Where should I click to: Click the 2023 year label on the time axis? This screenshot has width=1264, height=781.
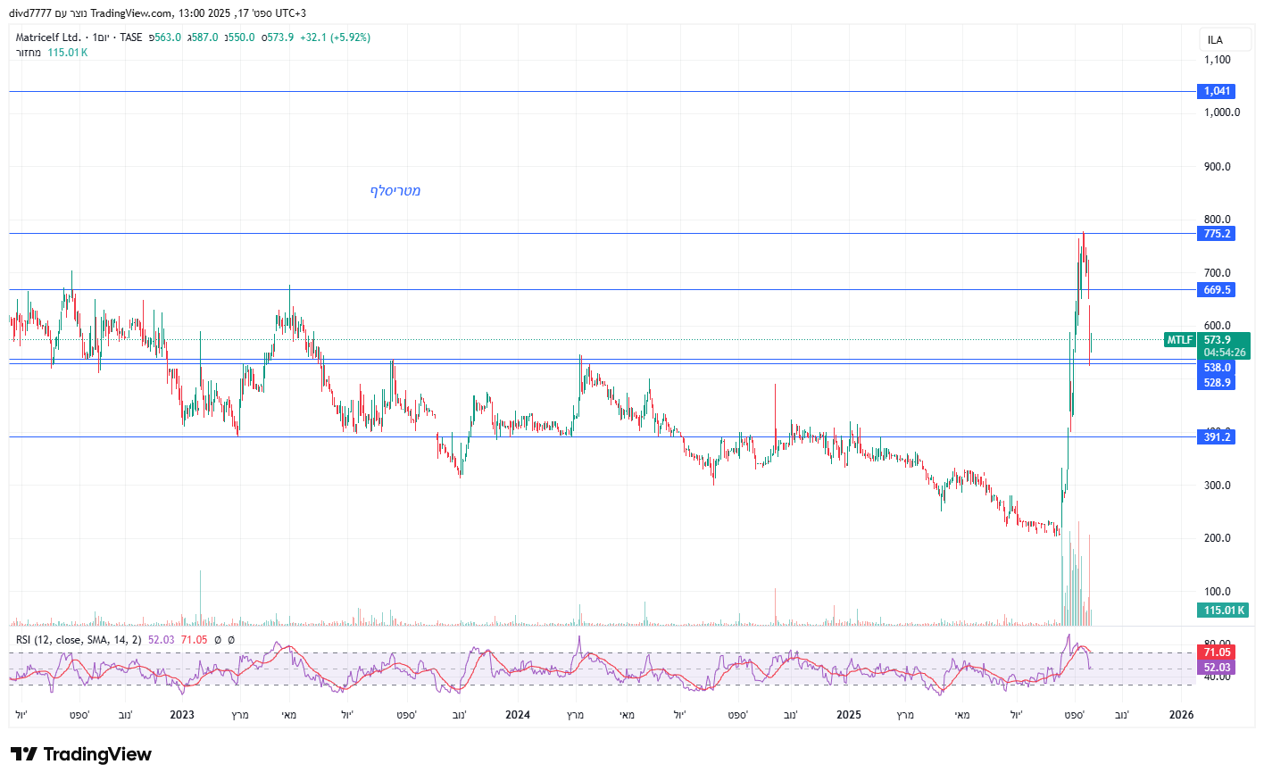pyautogui.click(x=182, y=715)
